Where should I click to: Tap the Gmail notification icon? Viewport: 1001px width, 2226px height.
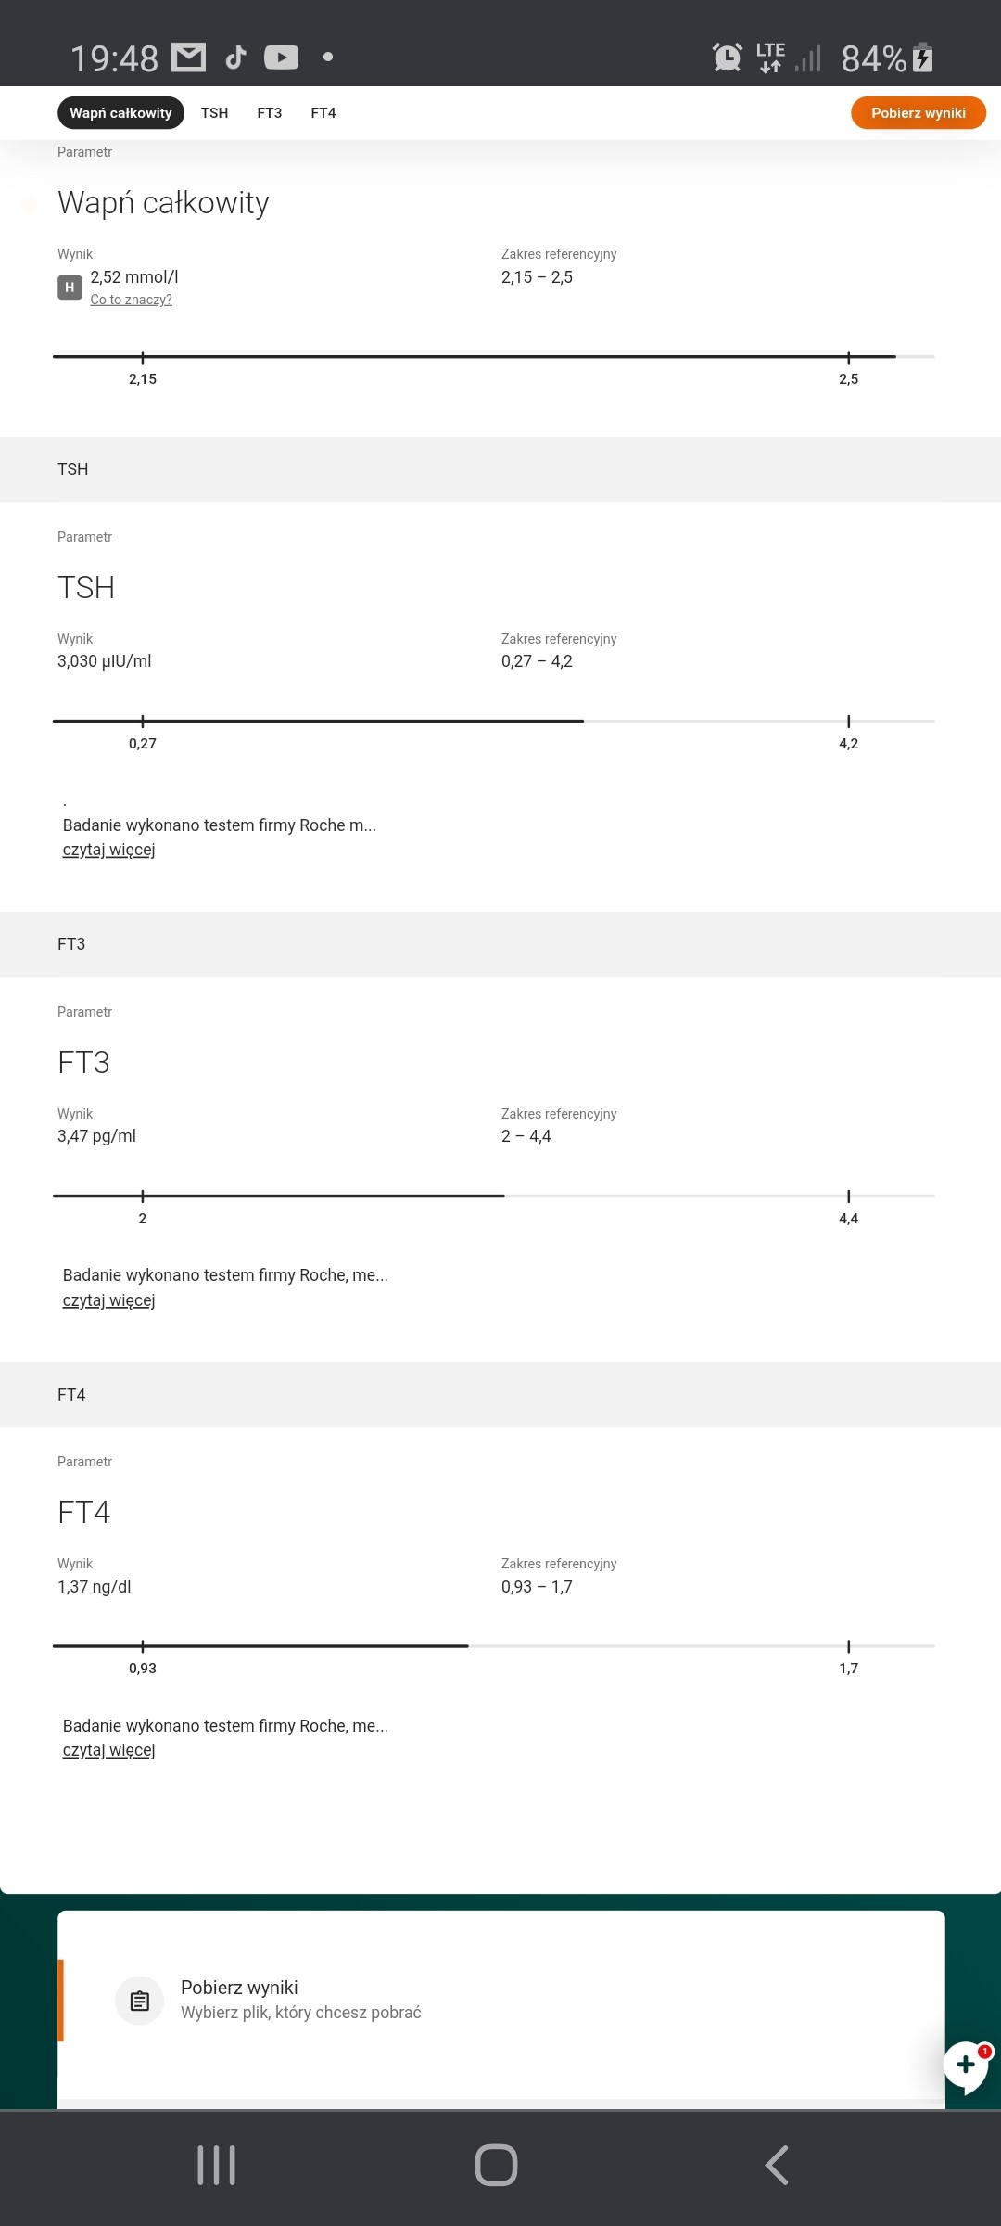189,58
